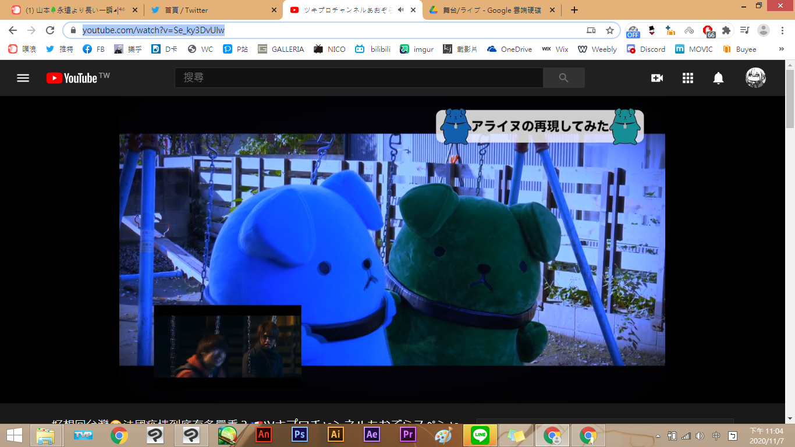Open the D卡 bookmark

point(165,49)
